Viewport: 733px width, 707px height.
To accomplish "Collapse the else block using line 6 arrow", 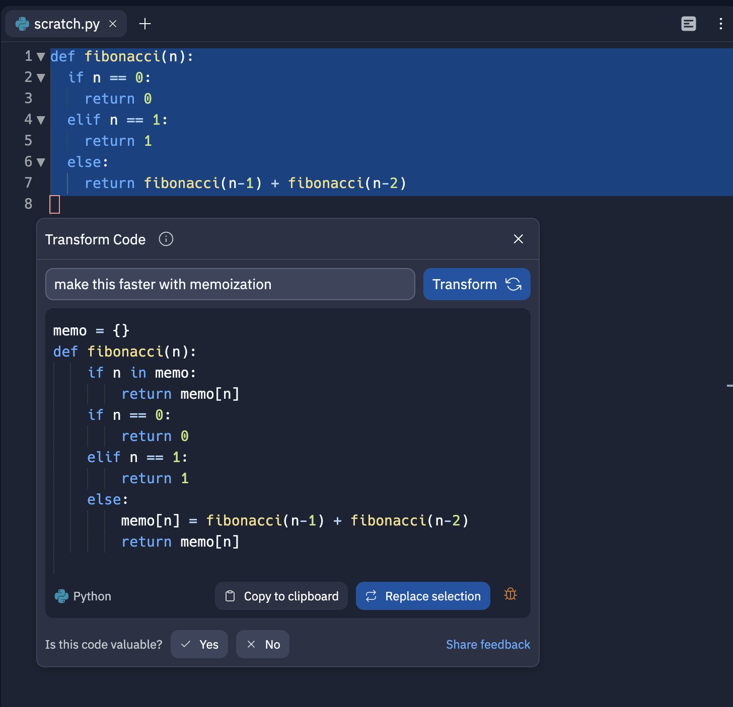I will click(40, 162).
